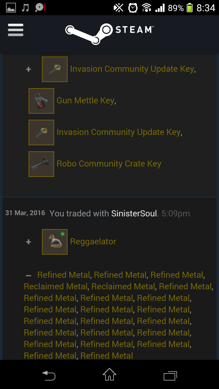Open the Reggaelator item link
The width and height of the screenshot is (219, 389).
click(93, 242)
